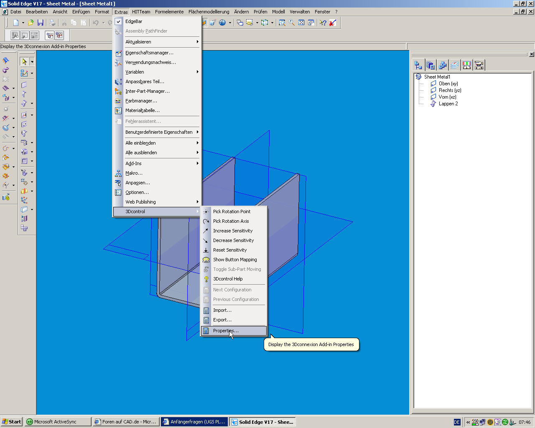Click the Undo arrow icon
The width and height of the screenshot is (535, 428).
96,23
